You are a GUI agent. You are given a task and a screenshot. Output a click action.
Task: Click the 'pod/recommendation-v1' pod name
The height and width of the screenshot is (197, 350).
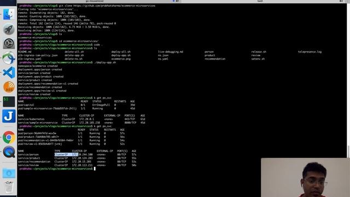(46, 141)
